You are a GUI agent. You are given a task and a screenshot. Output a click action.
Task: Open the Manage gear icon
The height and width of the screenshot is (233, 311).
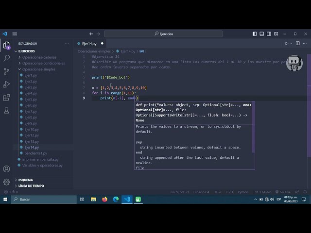point(6,182)
